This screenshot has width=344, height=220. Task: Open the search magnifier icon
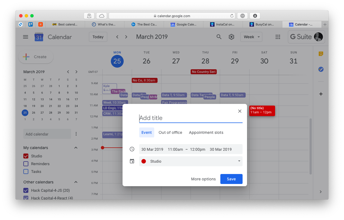point(219,37)
